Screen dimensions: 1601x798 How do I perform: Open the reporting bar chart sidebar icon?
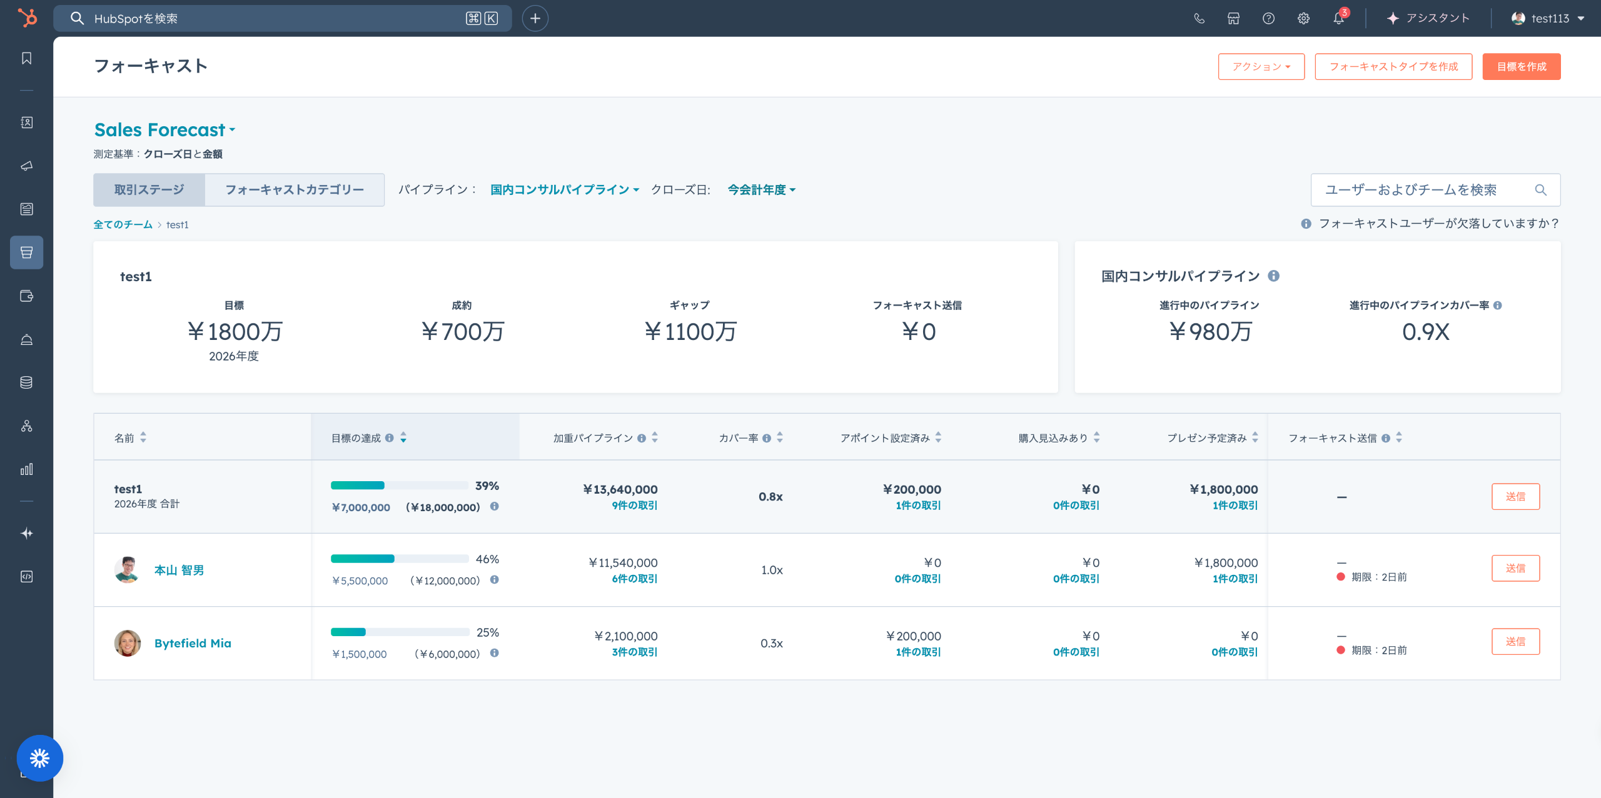[26, 469]
